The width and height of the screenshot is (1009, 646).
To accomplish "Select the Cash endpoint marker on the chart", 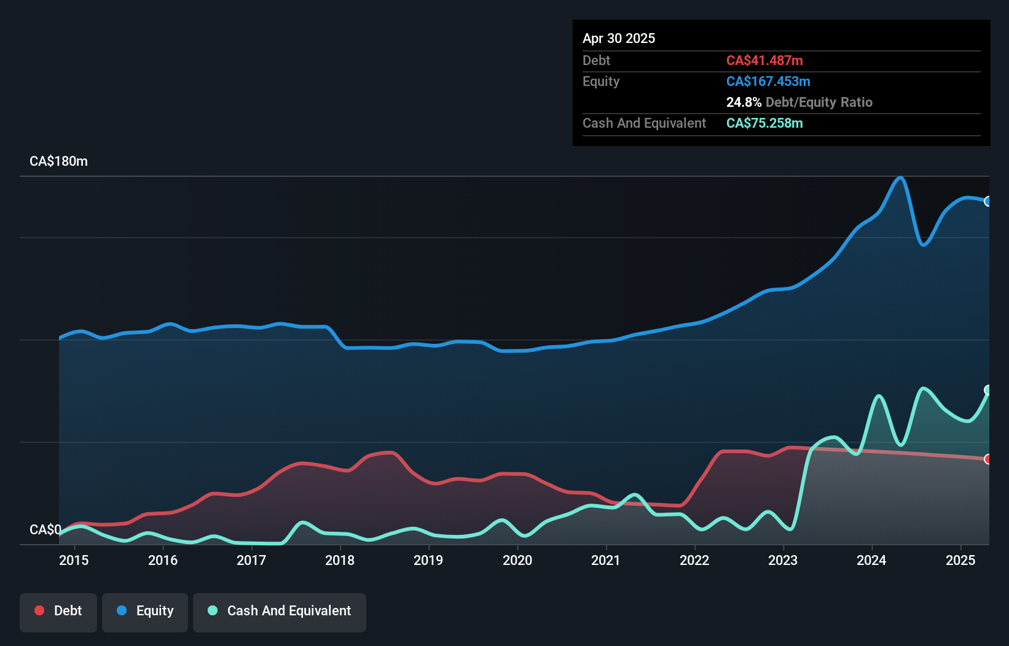I will tap(987, 389).
